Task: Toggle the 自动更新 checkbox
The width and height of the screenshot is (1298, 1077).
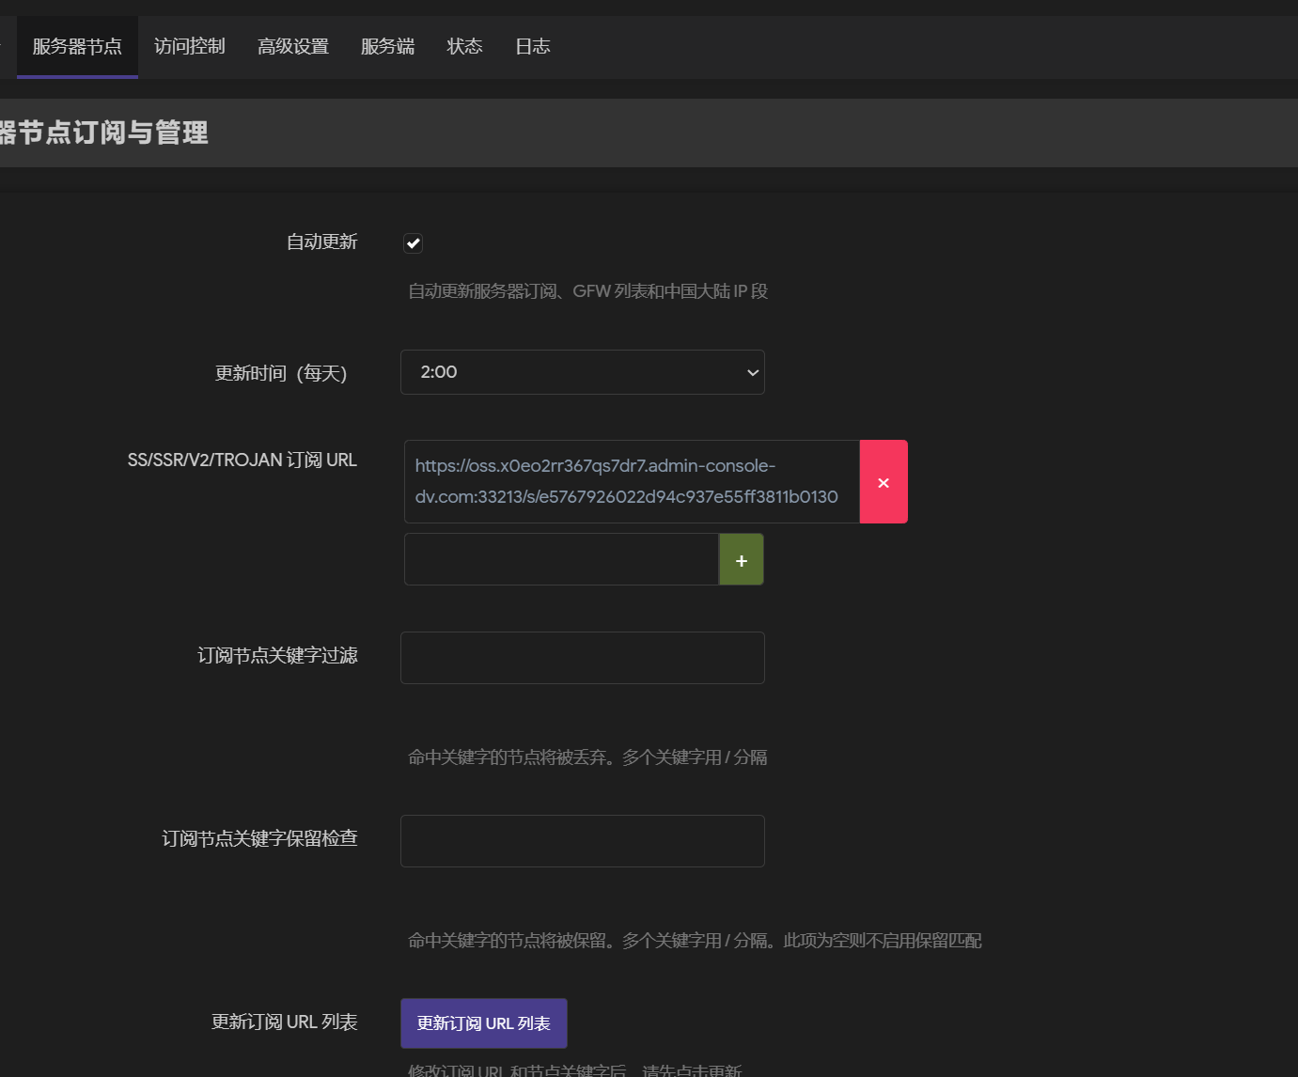Action: pos(414,243)
